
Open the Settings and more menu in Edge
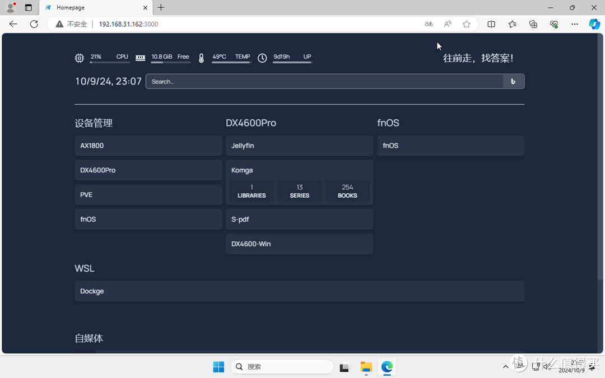coord(575,24)
